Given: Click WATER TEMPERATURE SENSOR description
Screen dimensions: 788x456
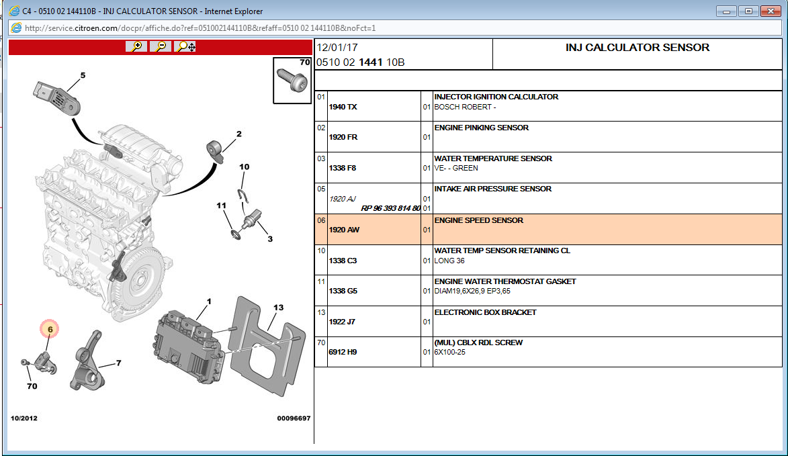Looking at the screenshot, I should (493, 158).
